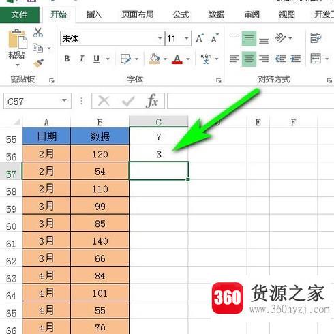
Task: Expand fill color palette arrow
Action: coord(165,59)
